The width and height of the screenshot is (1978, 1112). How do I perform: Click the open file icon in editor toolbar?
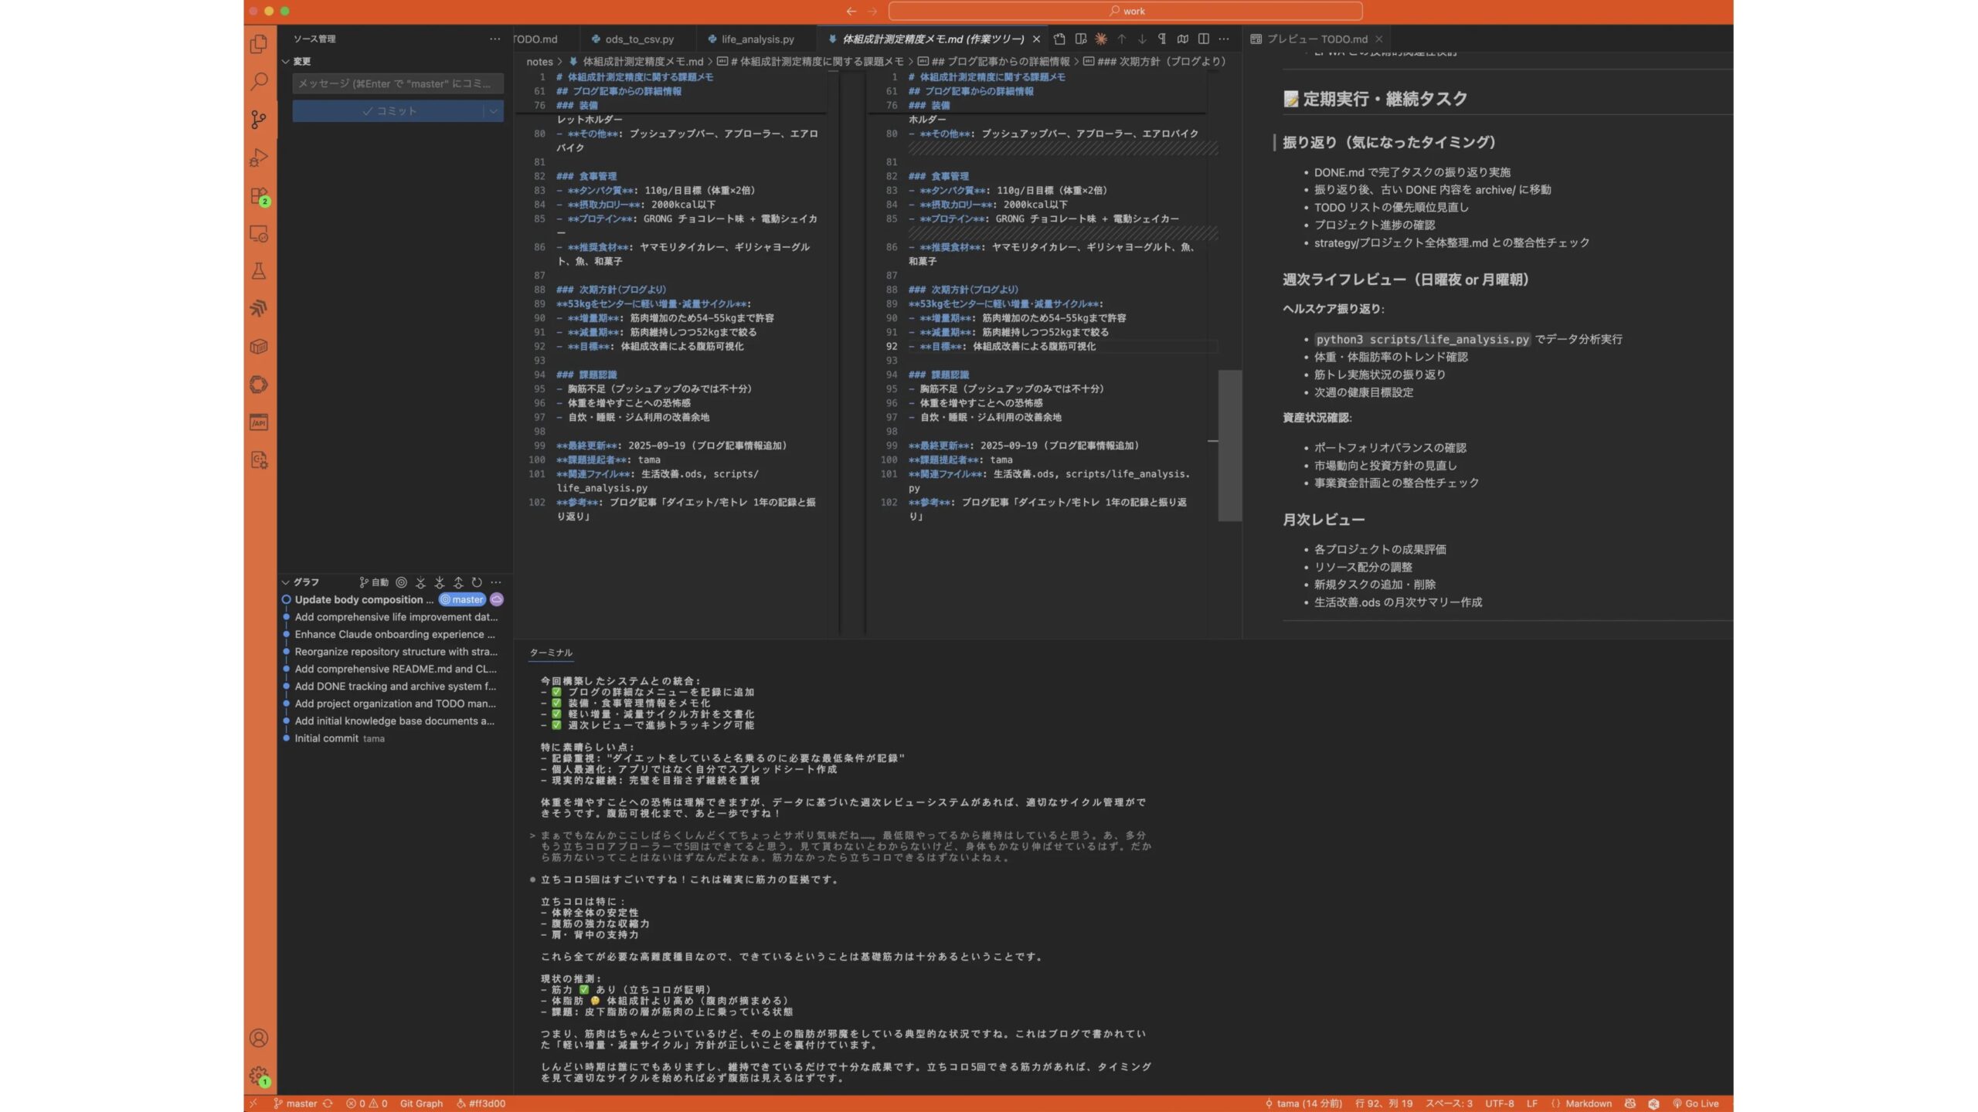coord(1059,39)
